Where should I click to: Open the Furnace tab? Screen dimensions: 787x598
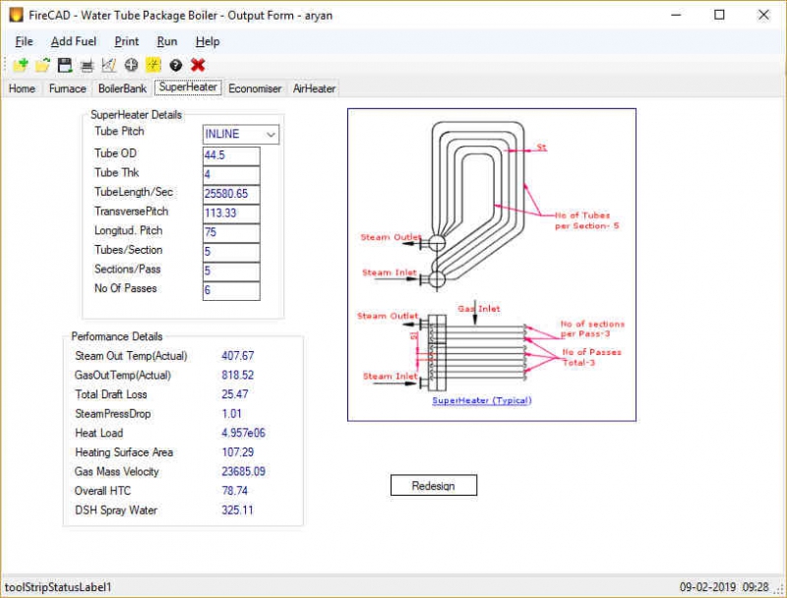[x=67, y=88]
